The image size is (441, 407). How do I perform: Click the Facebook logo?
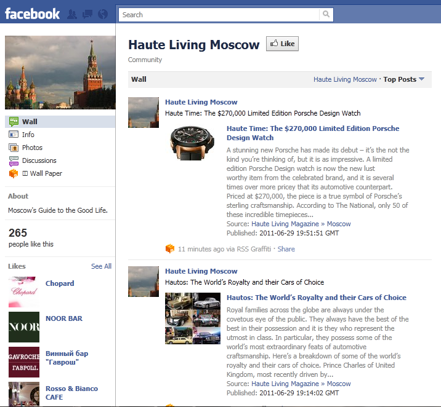pos(33,14)
